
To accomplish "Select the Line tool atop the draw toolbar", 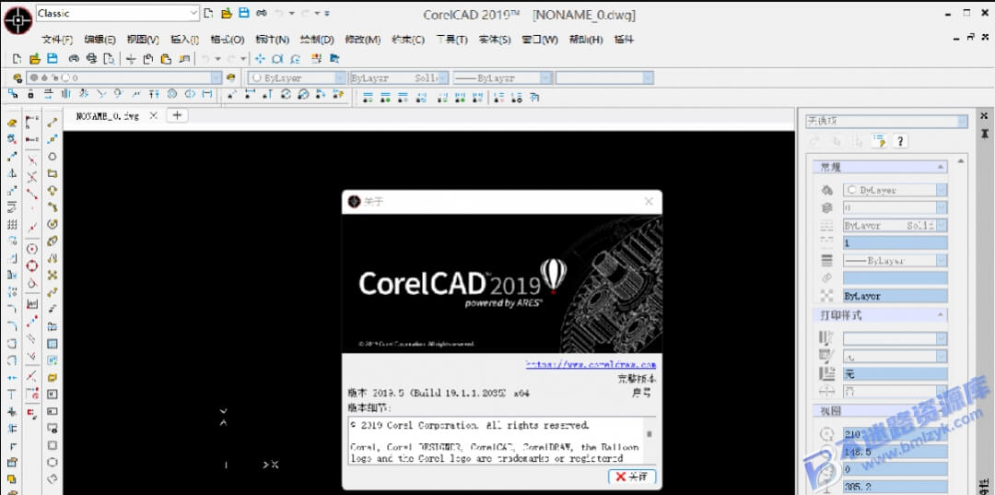I will click(x=53, y=123).
